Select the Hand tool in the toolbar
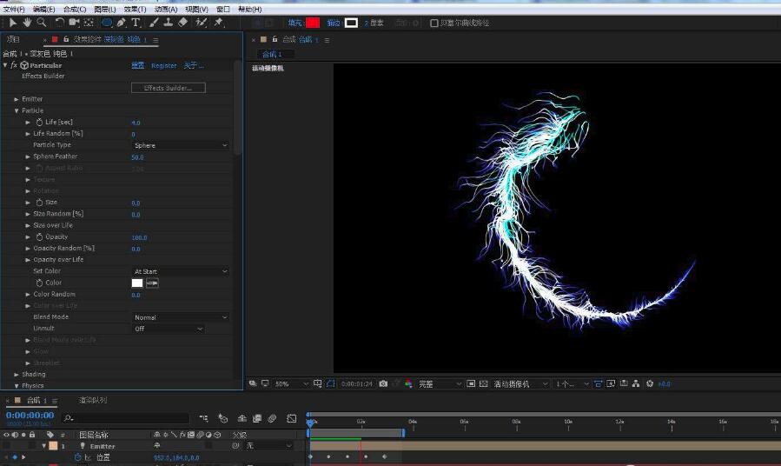Viewport: 781px width, 466px height. point(28,23)
